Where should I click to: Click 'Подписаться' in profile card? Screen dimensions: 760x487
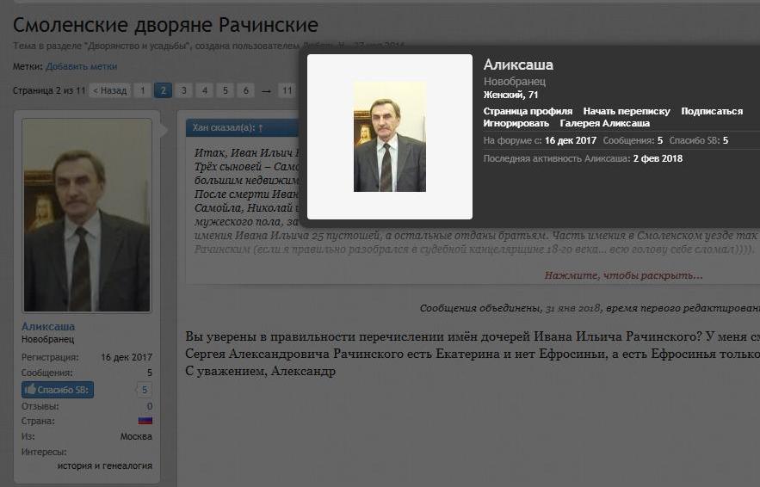(712, 112)
